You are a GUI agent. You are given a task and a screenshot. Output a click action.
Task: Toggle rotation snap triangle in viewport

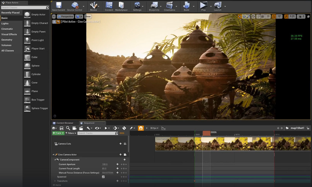[274, 16]
